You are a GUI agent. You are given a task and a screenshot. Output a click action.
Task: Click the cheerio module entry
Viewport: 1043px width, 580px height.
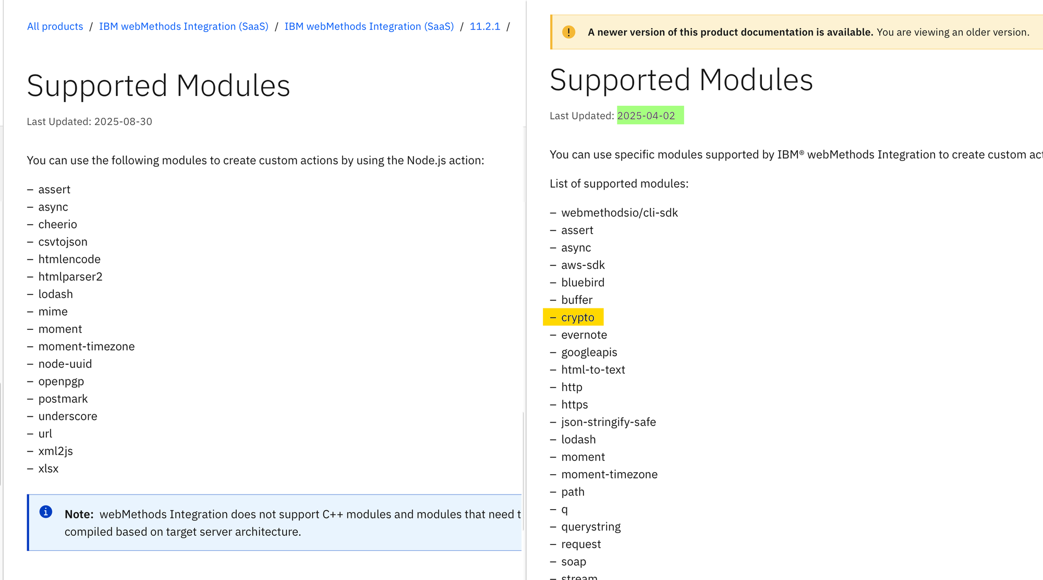[x=57, y=225]
